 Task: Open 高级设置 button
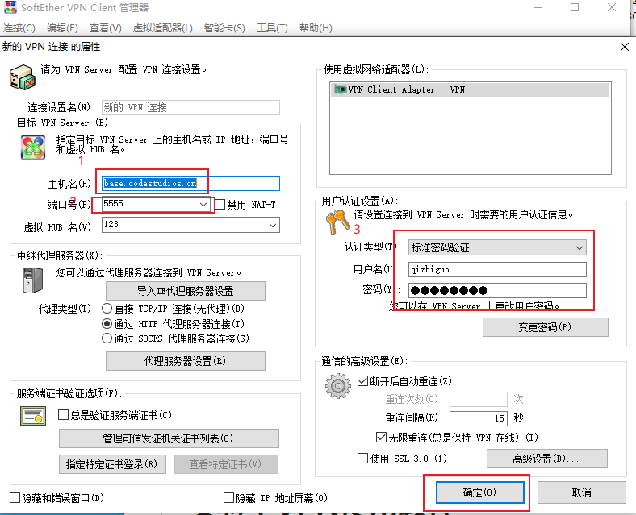pos(546,459)
